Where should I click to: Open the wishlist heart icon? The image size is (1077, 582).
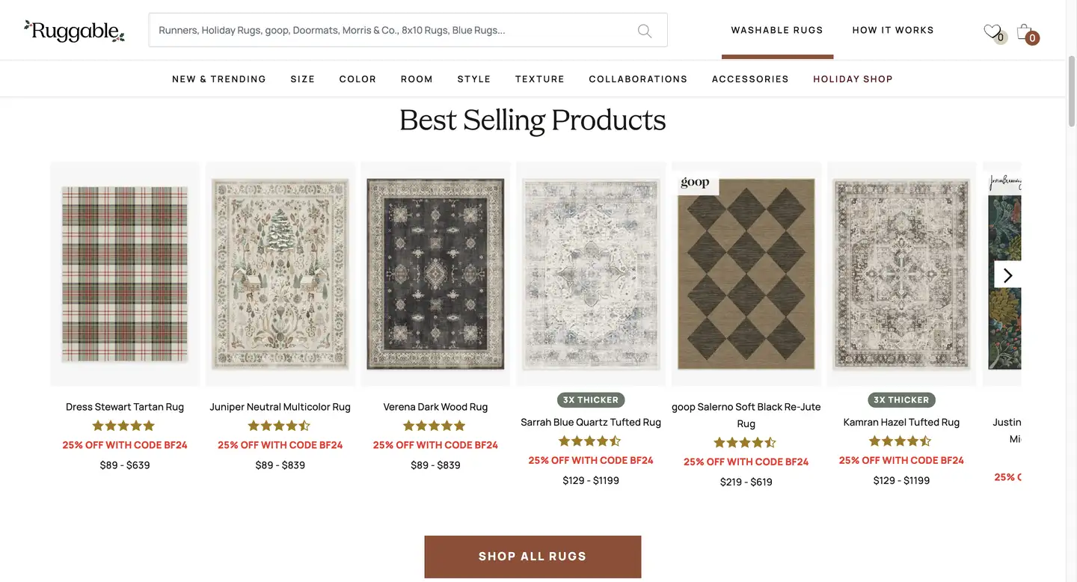(x=992, y=31)
